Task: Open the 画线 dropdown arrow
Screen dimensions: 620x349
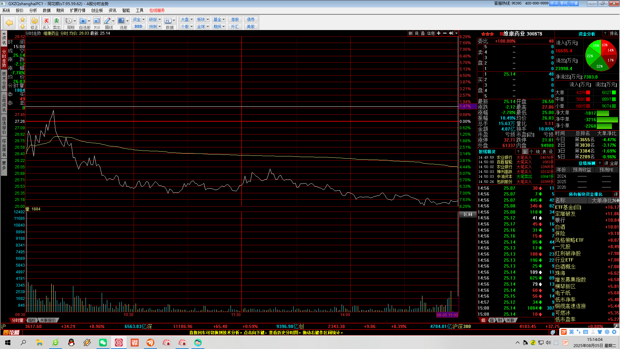Action: (x=113, y=21)
